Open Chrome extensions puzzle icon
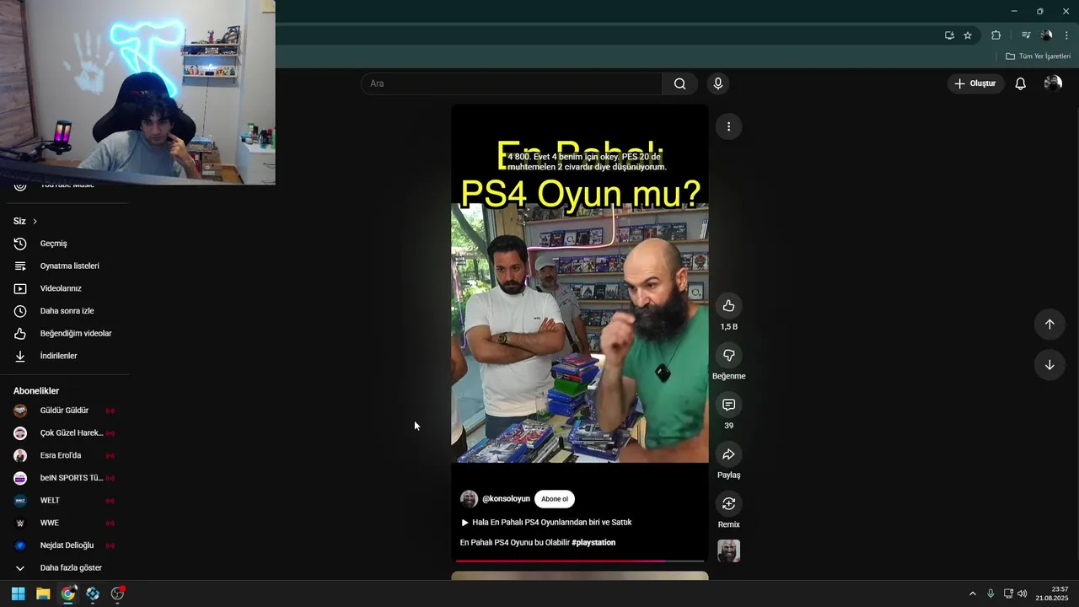The width and height of the screenshot is (1079, 607). click(x=996, y=35)
